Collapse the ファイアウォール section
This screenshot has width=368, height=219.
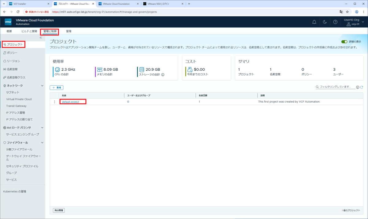click(x=42, y=143)
